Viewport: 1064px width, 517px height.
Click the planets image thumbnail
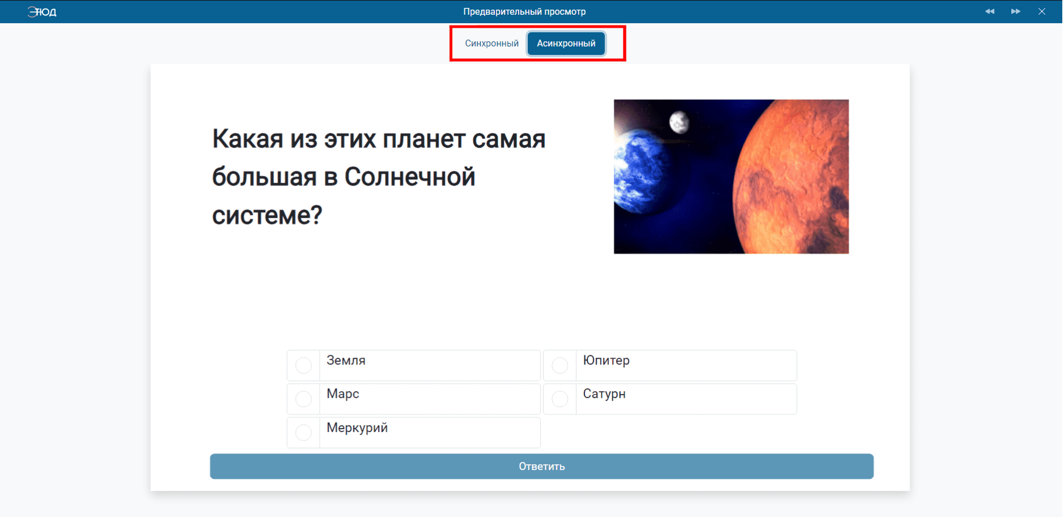tap(731, 177)
